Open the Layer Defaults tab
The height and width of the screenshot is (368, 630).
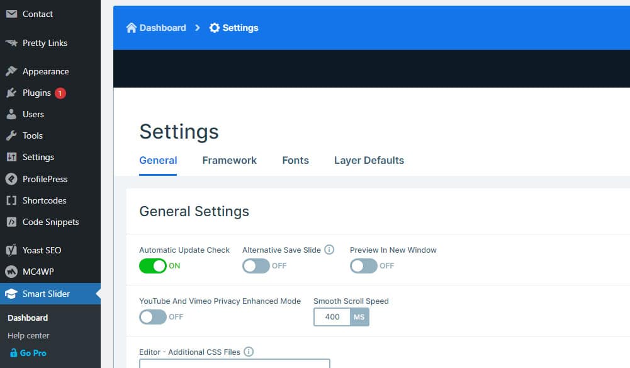click(369, 161)
